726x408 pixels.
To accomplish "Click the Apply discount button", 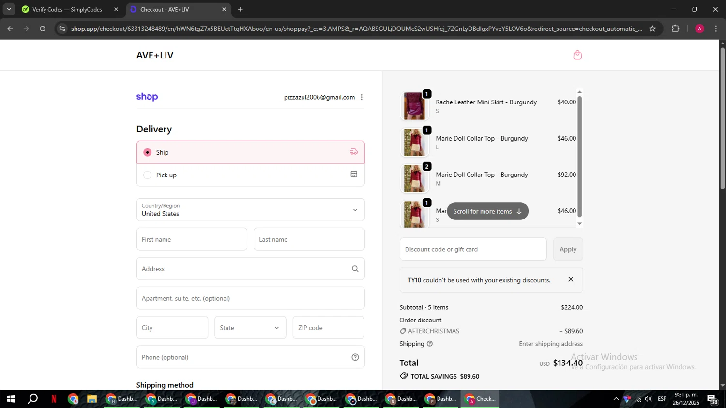I will coord(568,249).
